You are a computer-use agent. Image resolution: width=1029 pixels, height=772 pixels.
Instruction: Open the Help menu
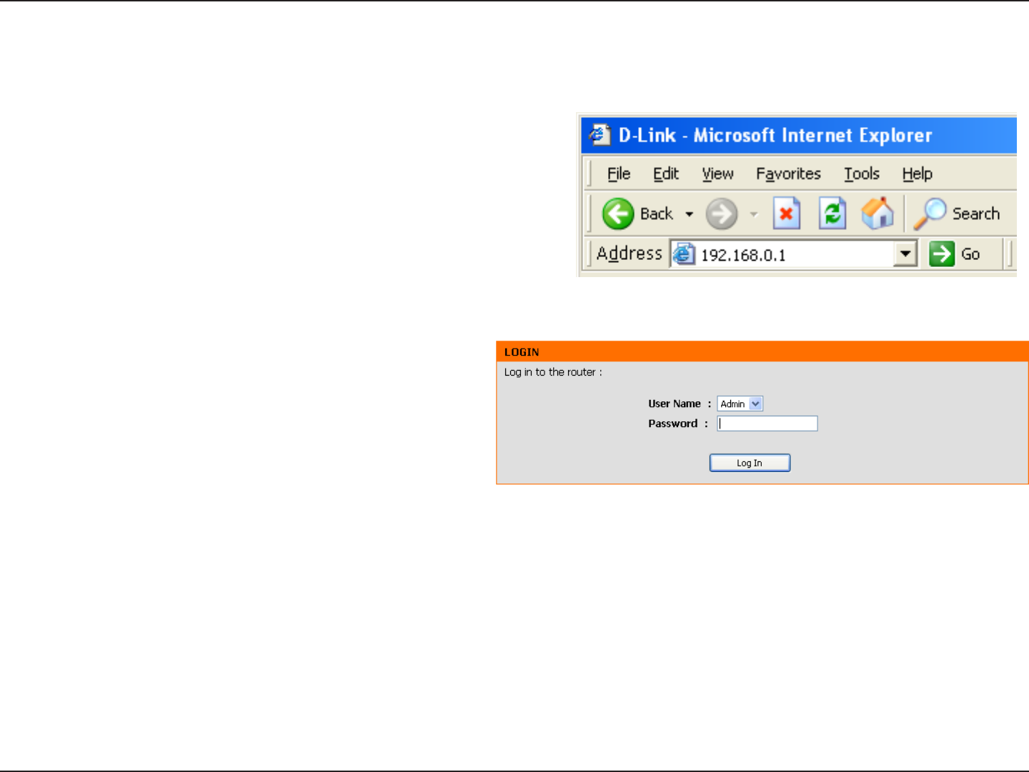tap(917, 174)
